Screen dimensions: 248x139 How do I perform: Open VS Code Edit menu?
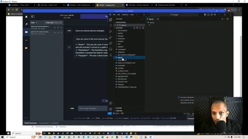click(119, 15)
